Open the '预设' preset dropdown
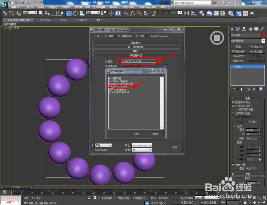 coord(142,145)
